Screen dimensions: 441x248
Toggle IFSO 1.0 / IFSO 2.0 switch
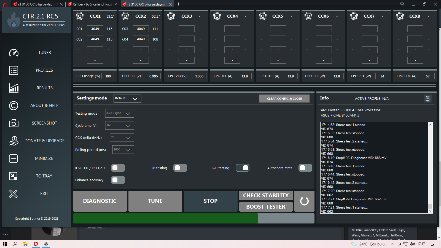pyautogui.click(x=118, y=168)
